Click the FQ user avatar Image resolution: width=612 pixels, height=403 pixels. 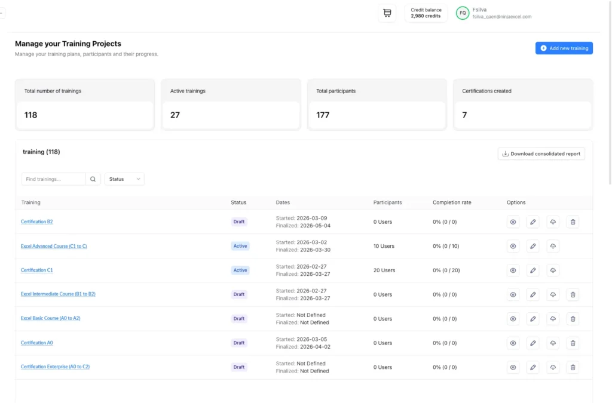coord(463,13)
